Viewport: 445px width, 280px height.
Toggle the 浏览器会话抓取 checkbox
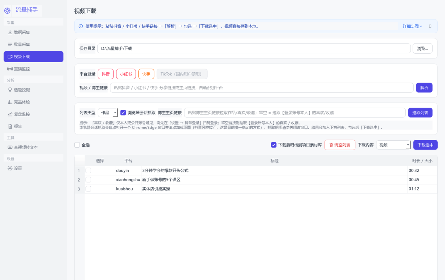point(123,113)
